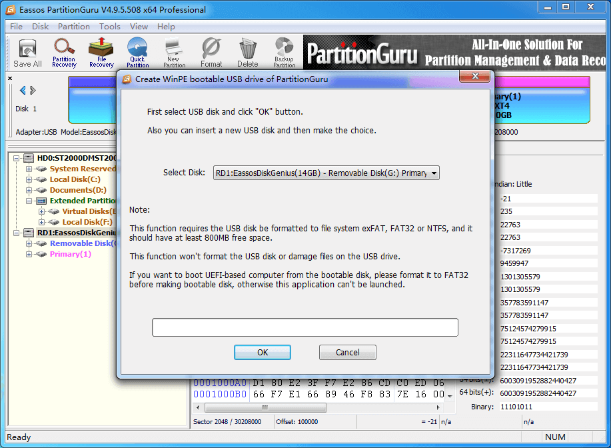Screen dimensions: 611x448
Task: Go to previous disk arrow
Action: (23, 91)
